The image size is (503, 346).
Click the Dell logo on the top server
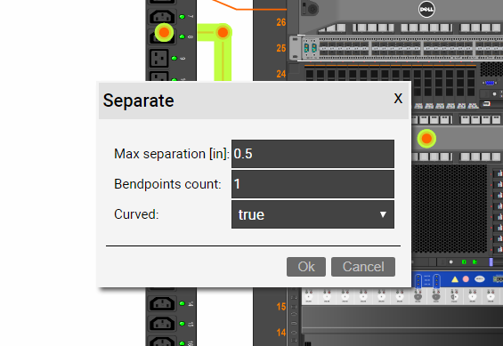click(426, 9)
